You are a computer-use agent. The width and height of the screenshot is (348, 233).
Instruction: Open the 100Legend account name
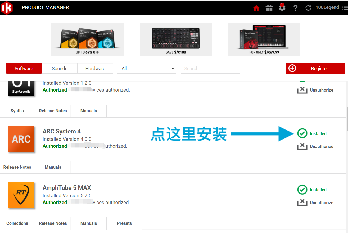327,7
